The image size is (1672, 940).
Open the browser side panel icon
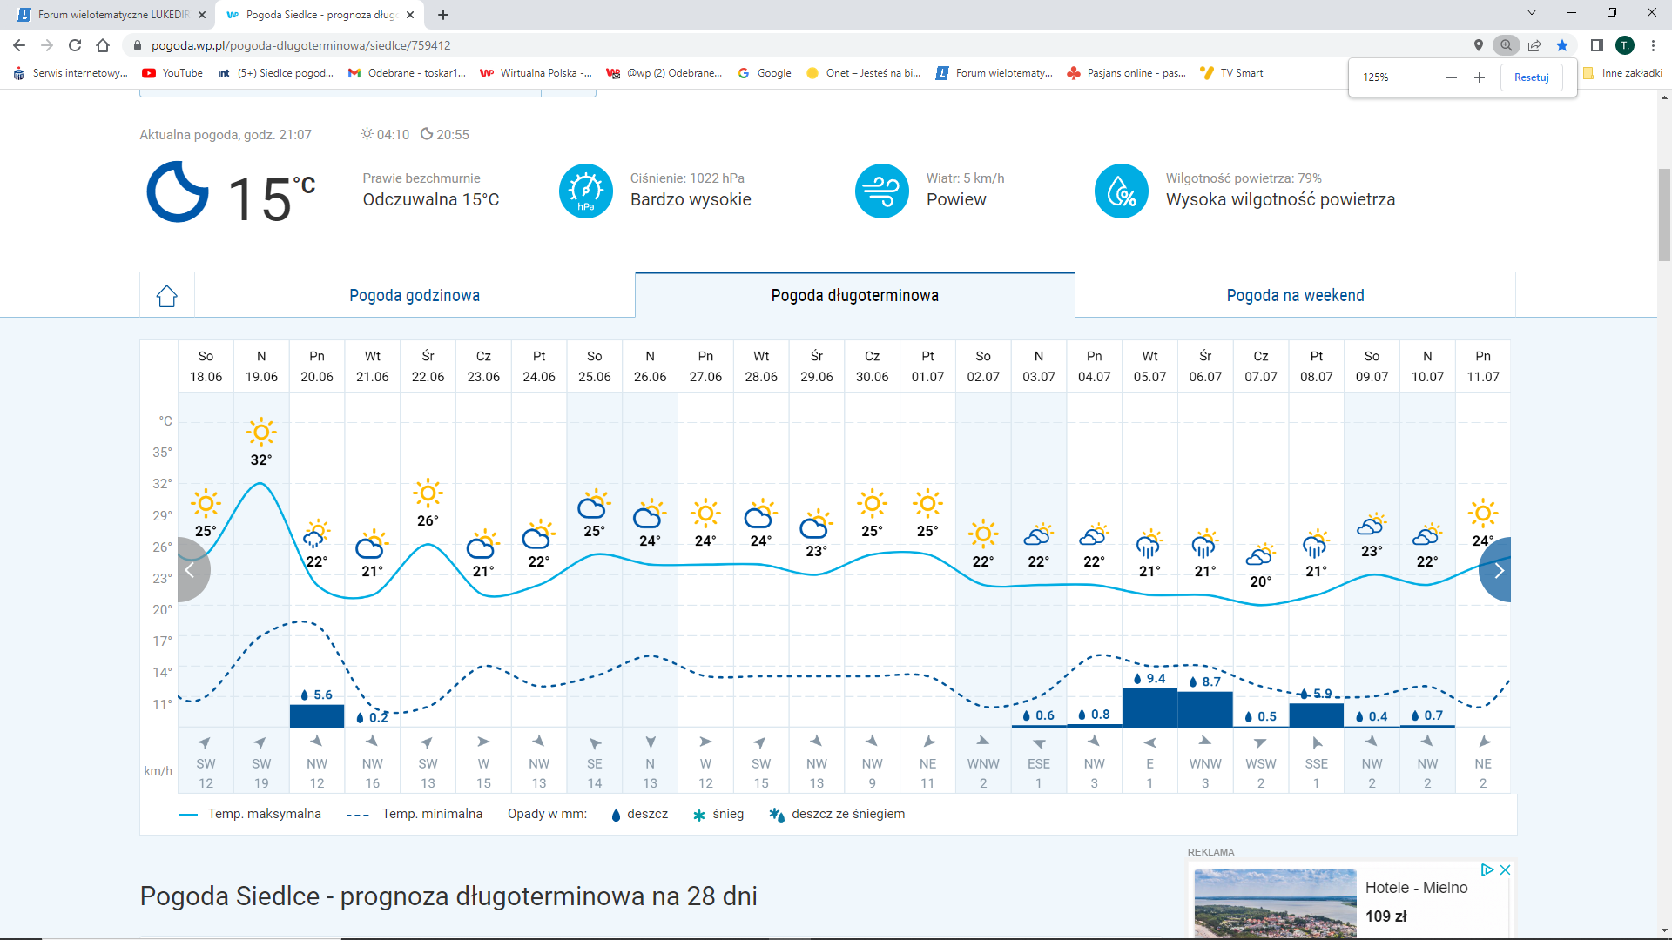[1596, 45]
